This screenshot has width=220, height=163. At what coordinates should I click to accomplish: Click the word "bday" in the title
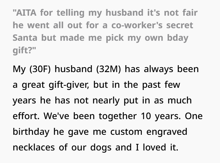[x=178, y=38]
